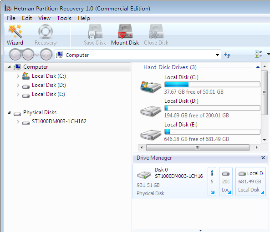Select the small first partition in Drive Manager
270x232 pixels.
point(212,181)
